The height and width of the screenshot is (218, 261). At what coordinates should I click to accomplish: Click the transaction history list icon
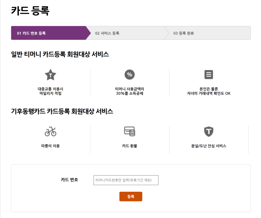209,74
